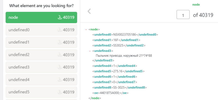Click download icon next to undefined2
218x100 pixels.
click(60, 55)
